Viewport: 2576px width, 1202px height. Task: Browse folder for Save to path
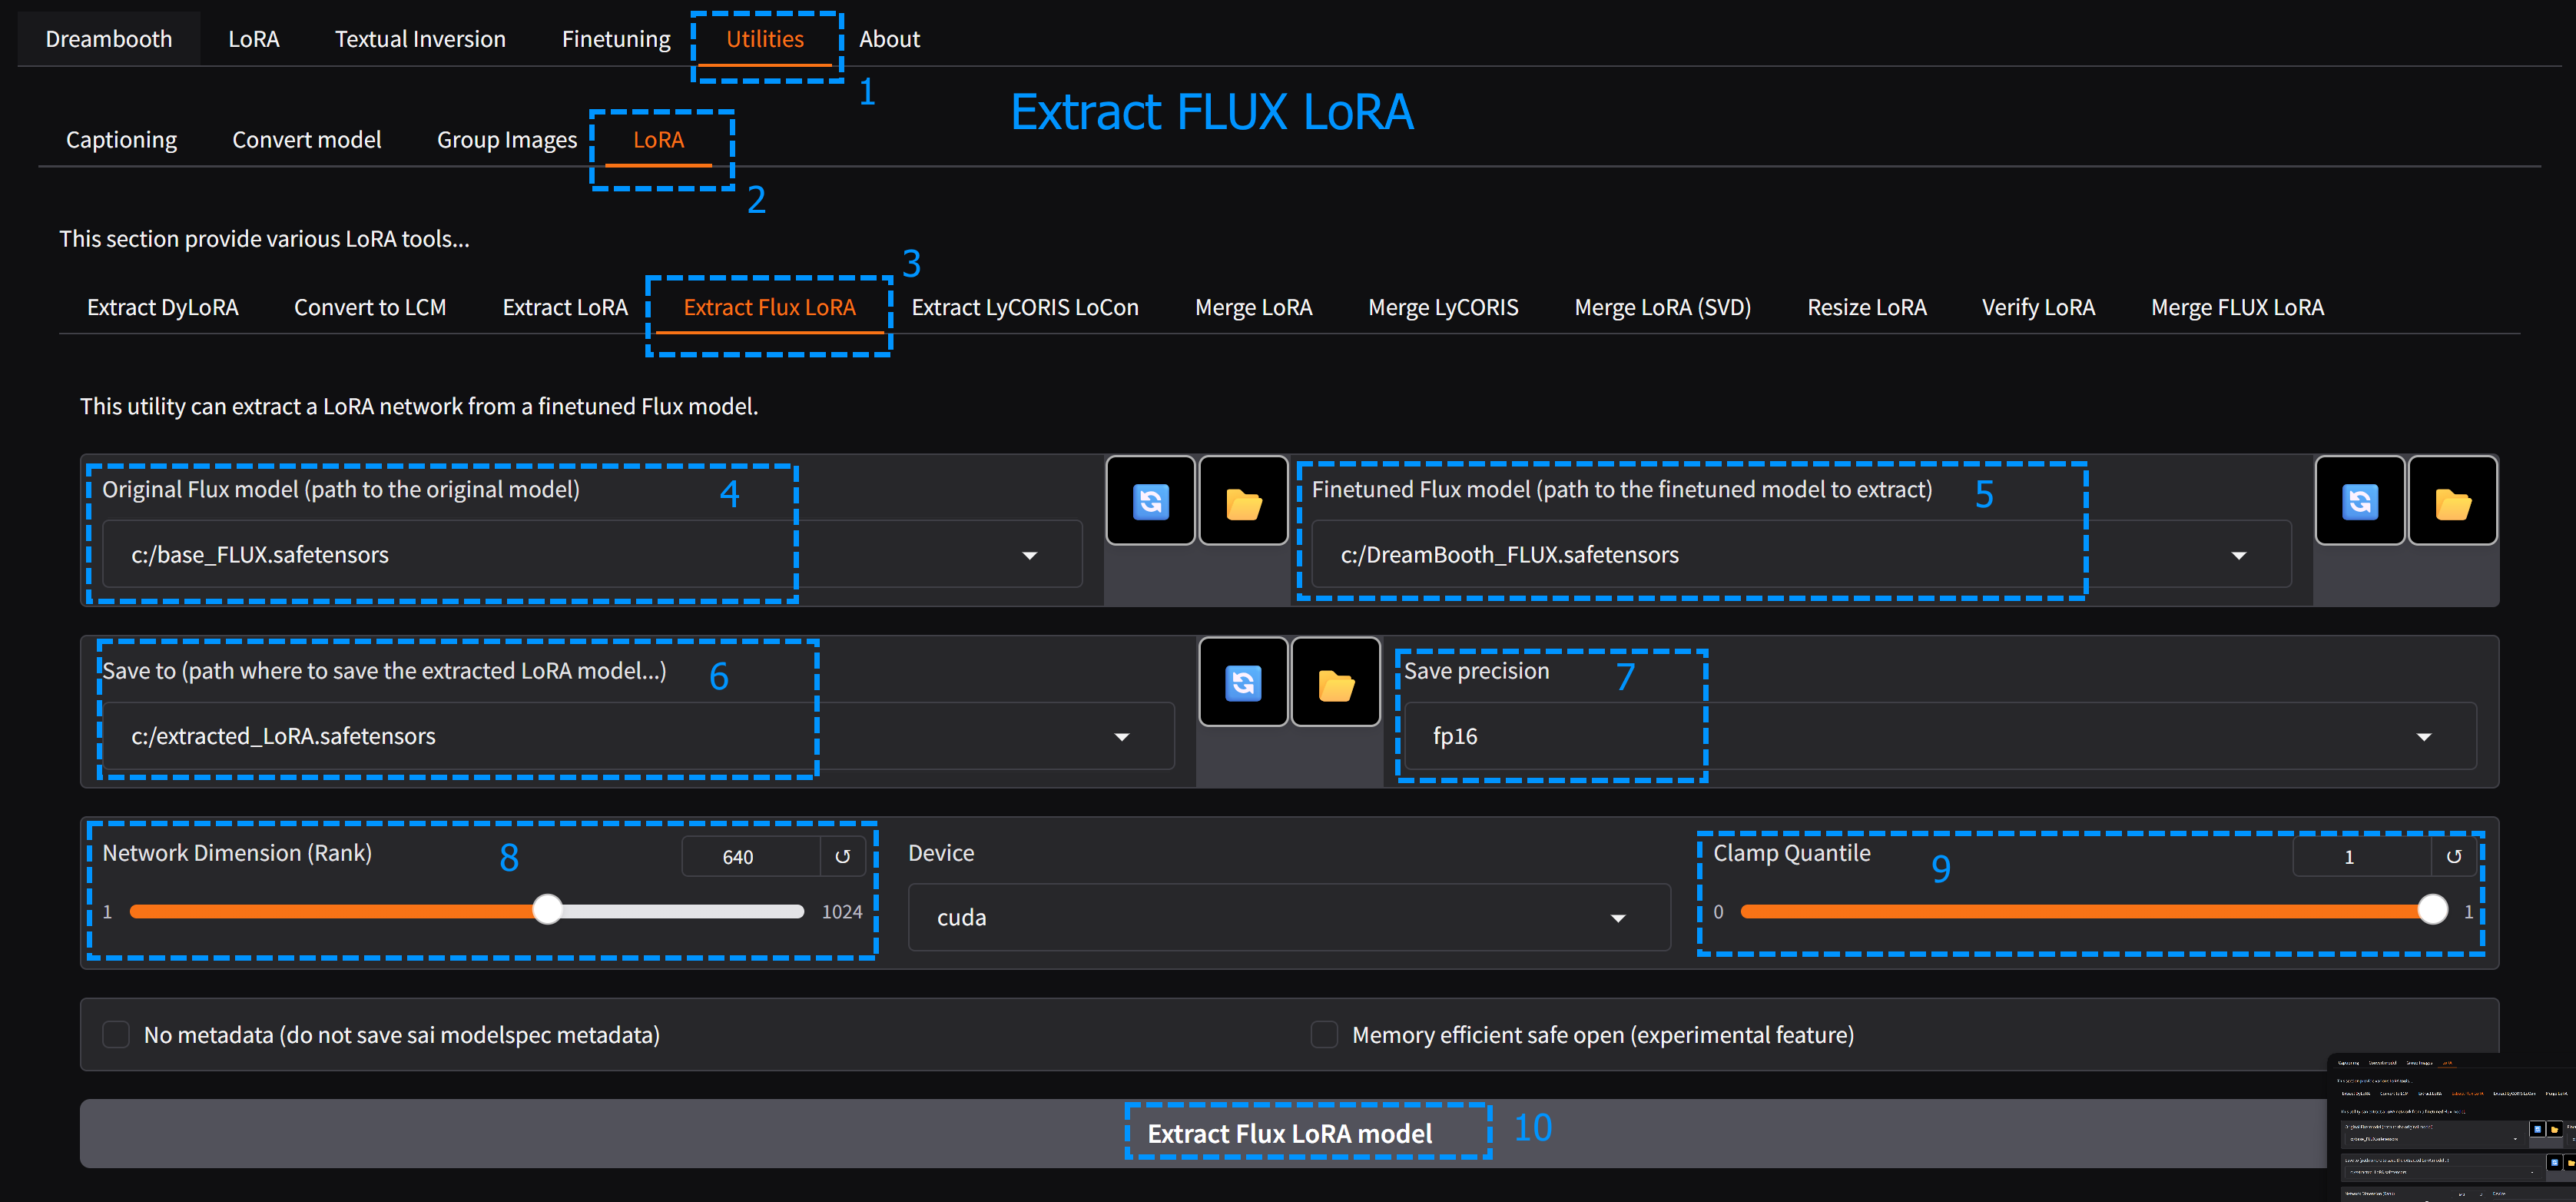[x=1335, y=683]
